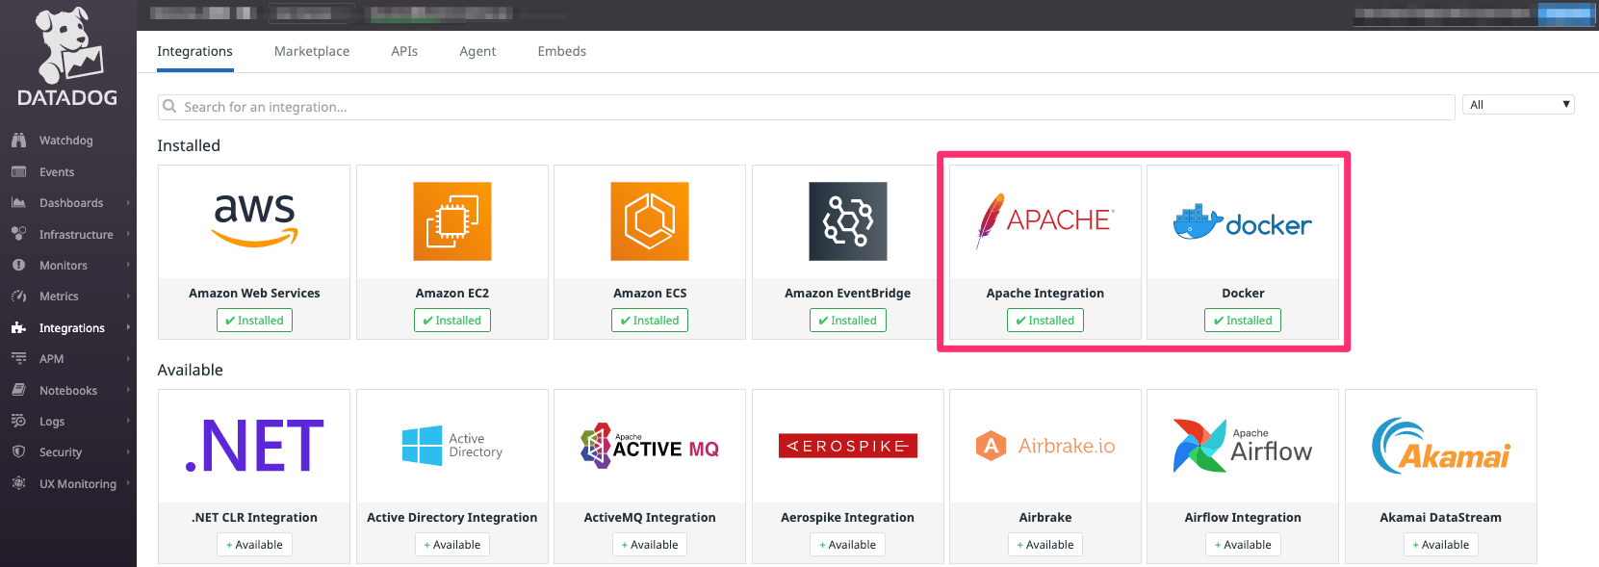The height and width of the screenshot is (567, 1599).
Task: Open the .NET logo tile
Action: click(254, 446)
